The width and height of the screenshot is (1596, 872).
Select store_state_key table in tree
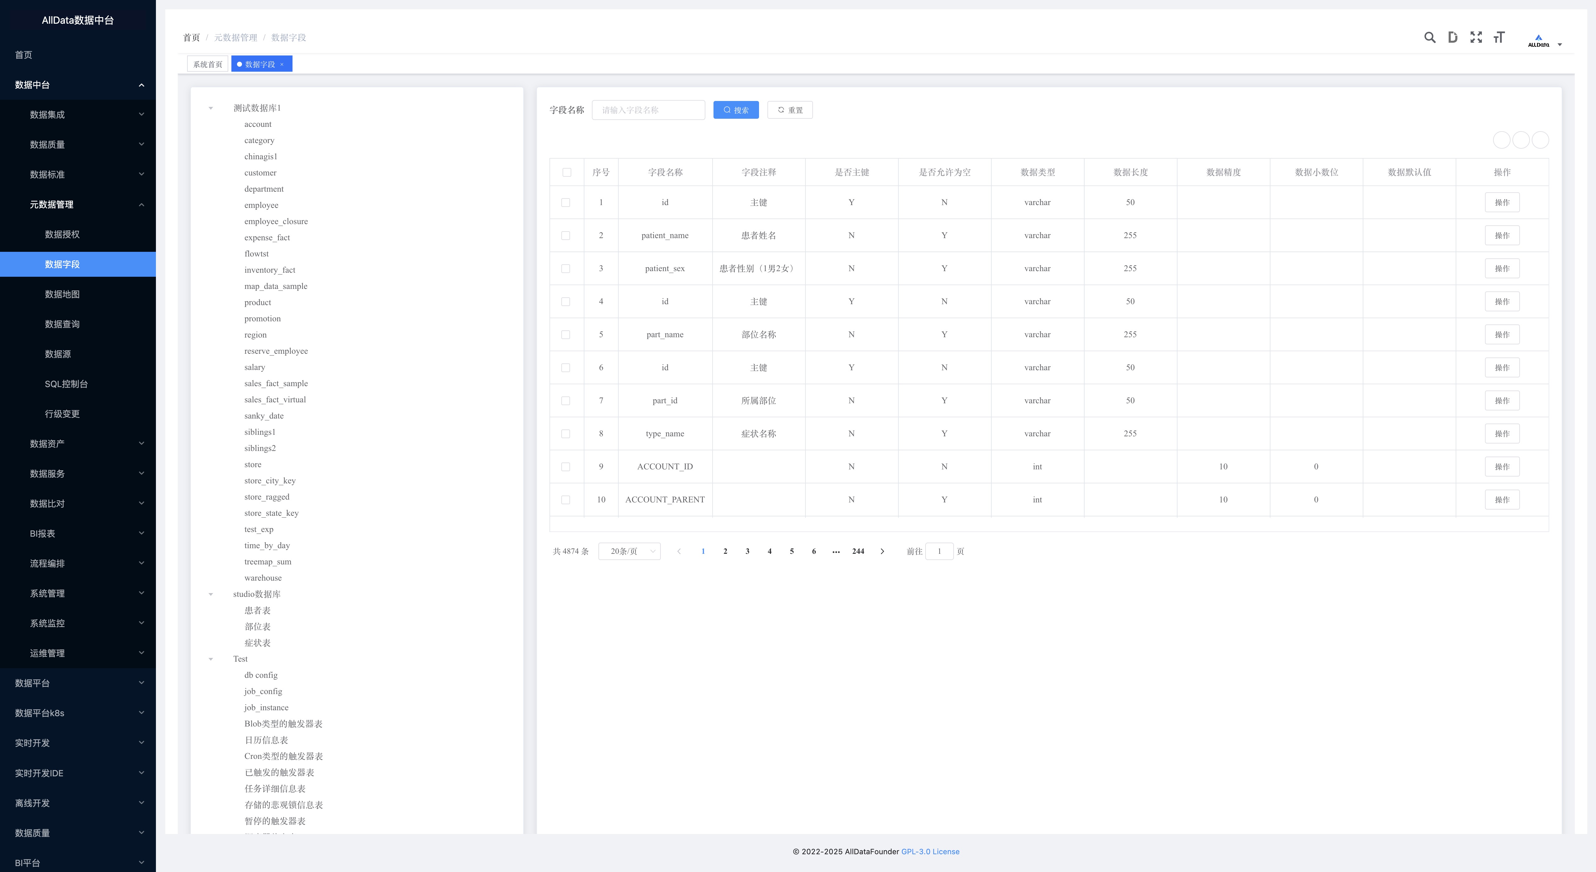(271, 513)
